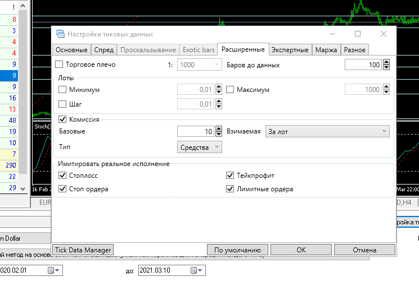Switch to the Проскальзывание tab

click(148, 50)
